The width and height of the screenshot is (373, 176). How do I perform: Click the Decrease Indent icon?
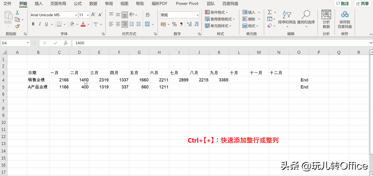132,24
